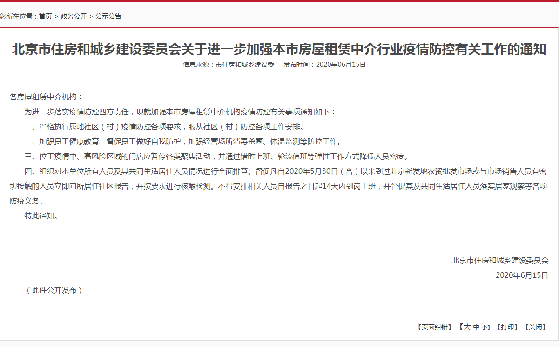Set font size to 中 (medium)
559x347 pixels.
pyautogui.click(x=476, y=327)
